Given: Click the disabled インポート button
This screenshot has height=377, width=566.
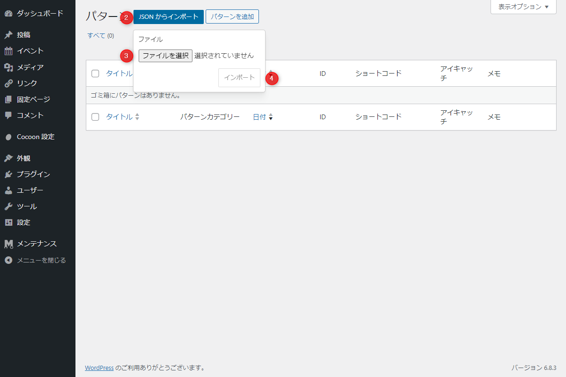Looking at the screenshot, I should tap(239, 78).
